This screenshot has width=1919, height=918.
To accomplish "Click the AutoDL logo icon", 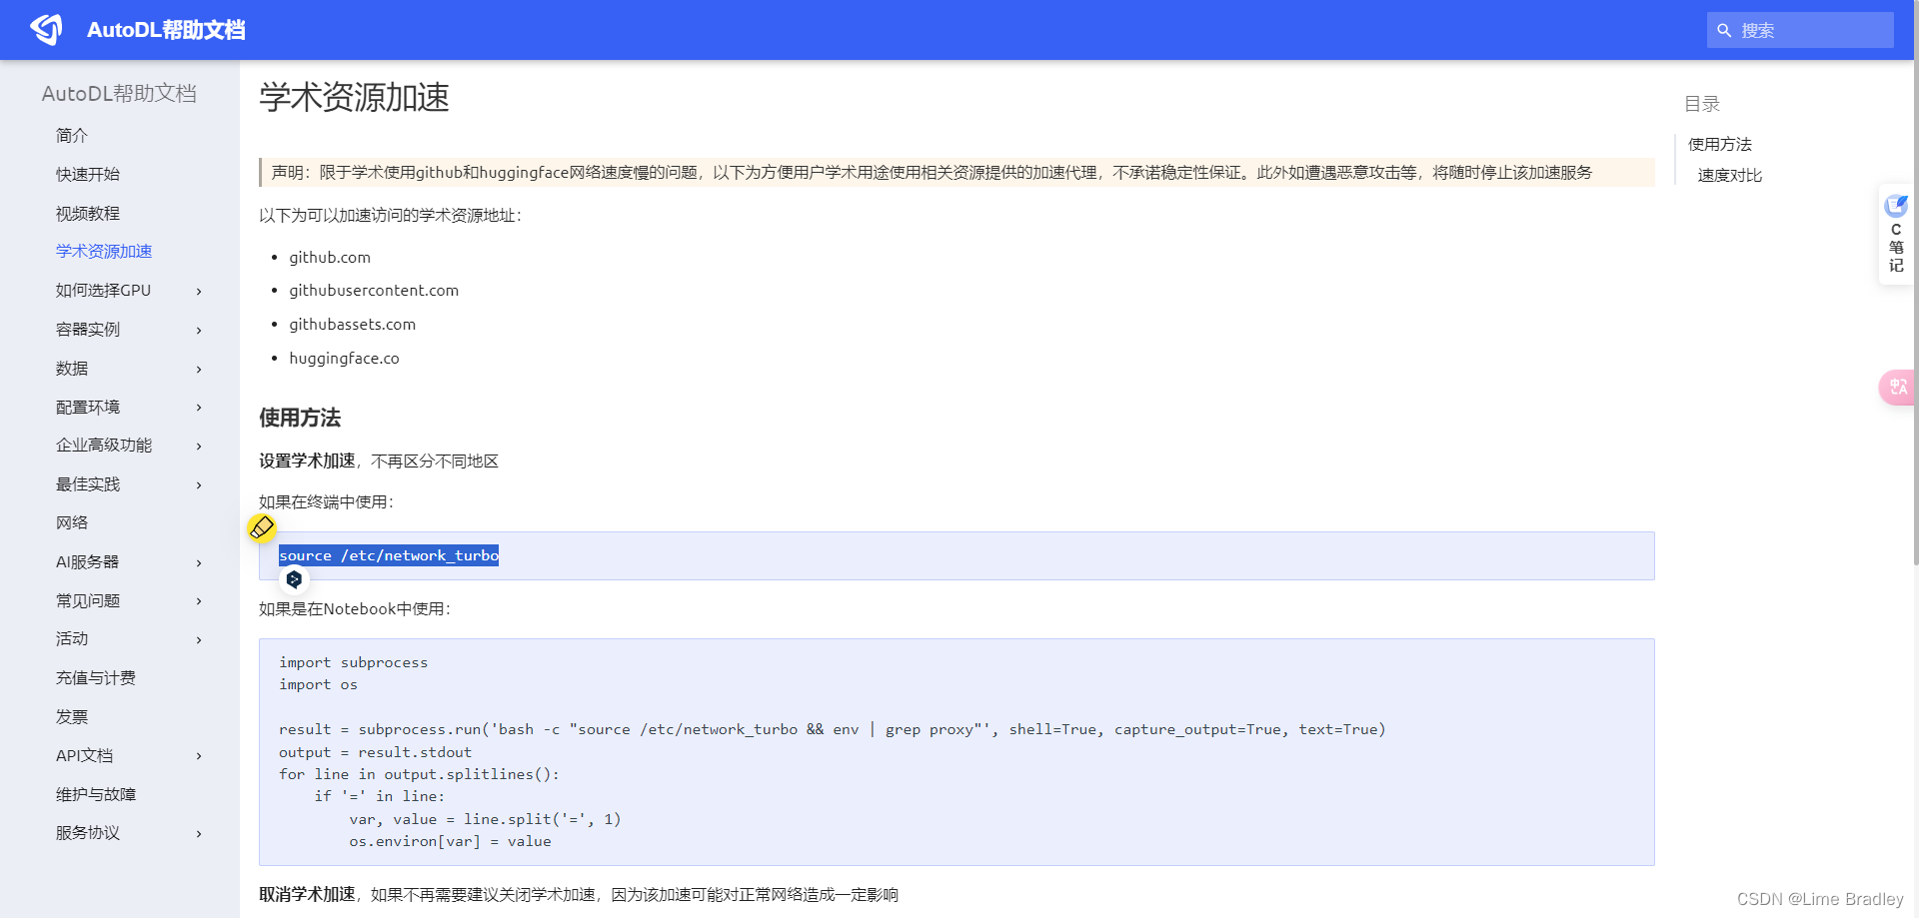I will [x=46, y=30].
